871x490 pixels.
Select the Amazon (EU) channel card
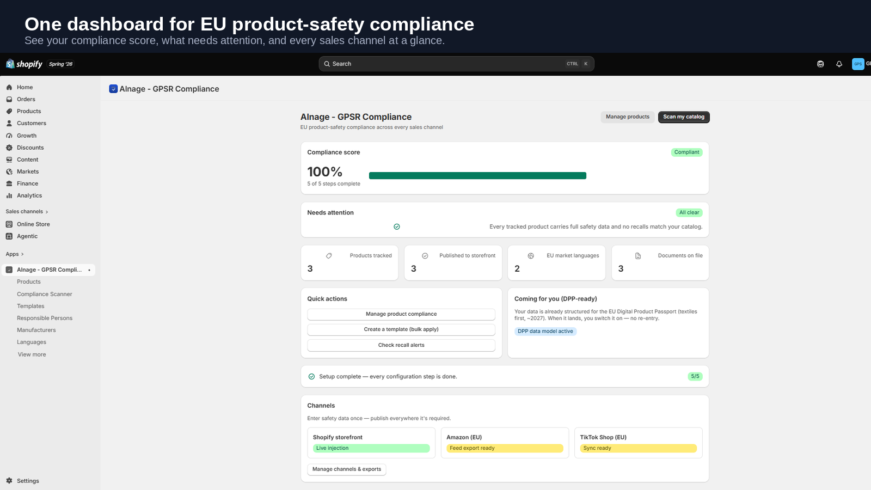505,443
